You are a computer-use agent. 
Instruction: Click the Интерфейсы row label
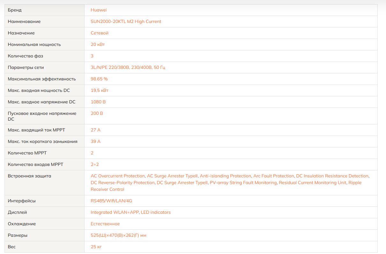pyautogui.click(x=22, y=201)
